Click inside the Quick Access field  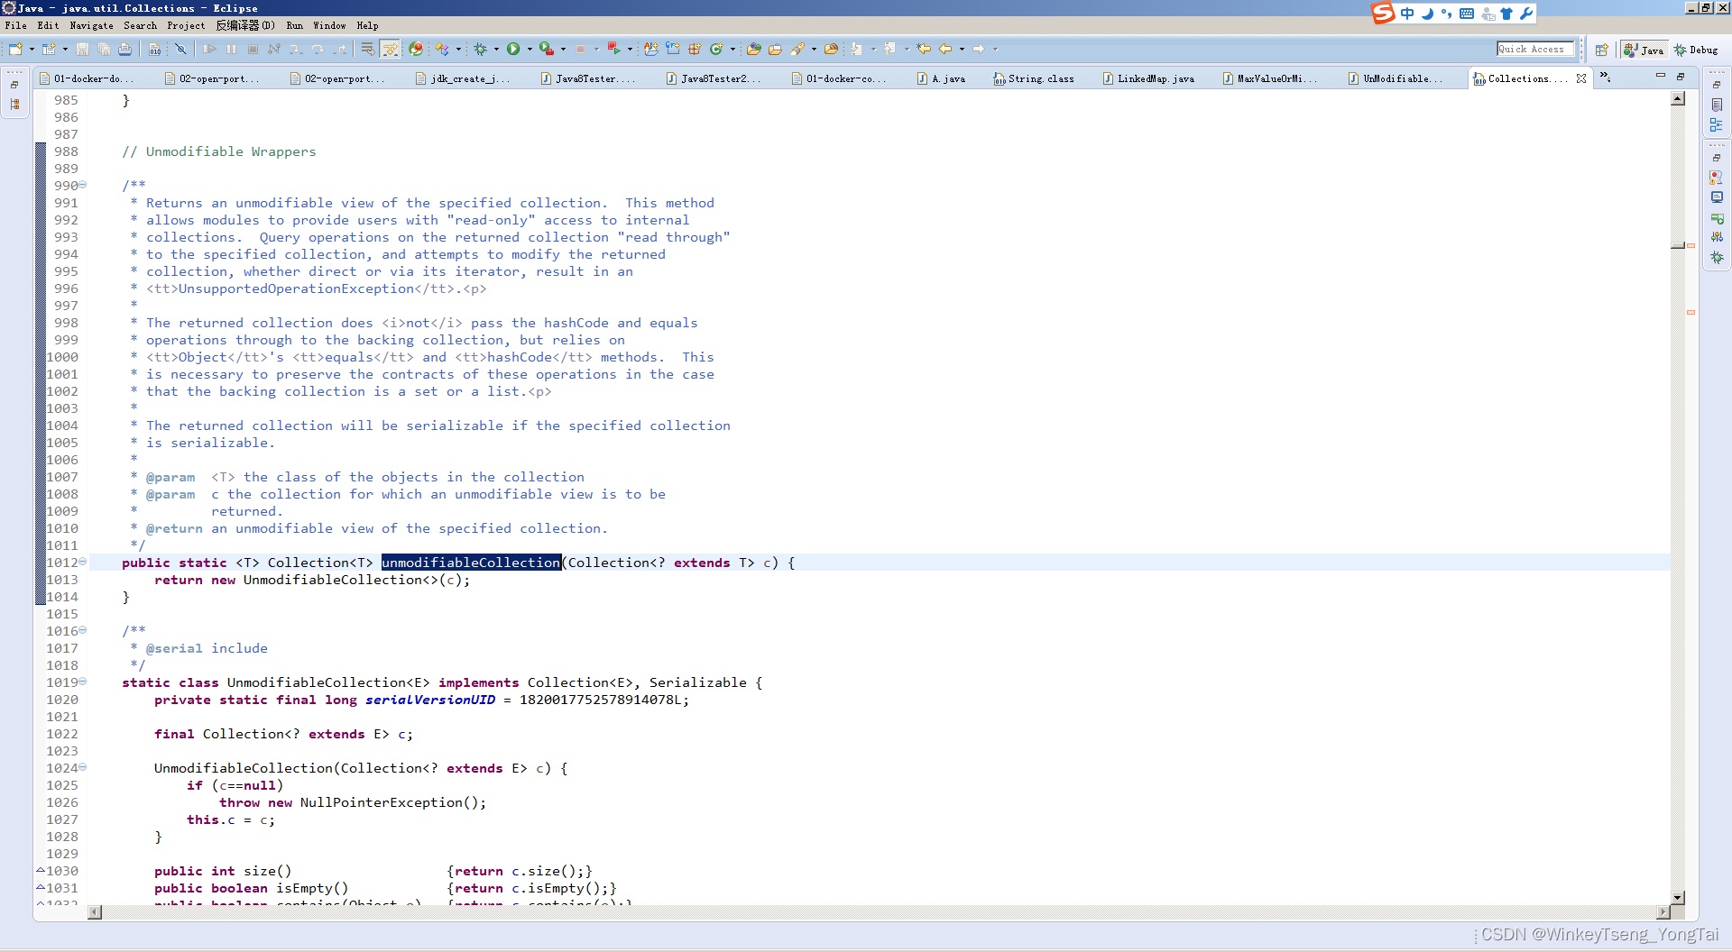pos(1534,49)
